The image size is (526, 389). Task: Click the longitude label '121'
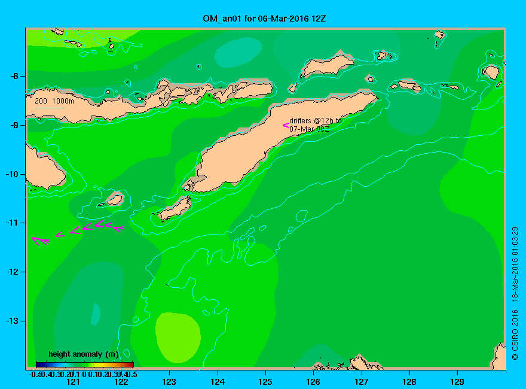73,382
